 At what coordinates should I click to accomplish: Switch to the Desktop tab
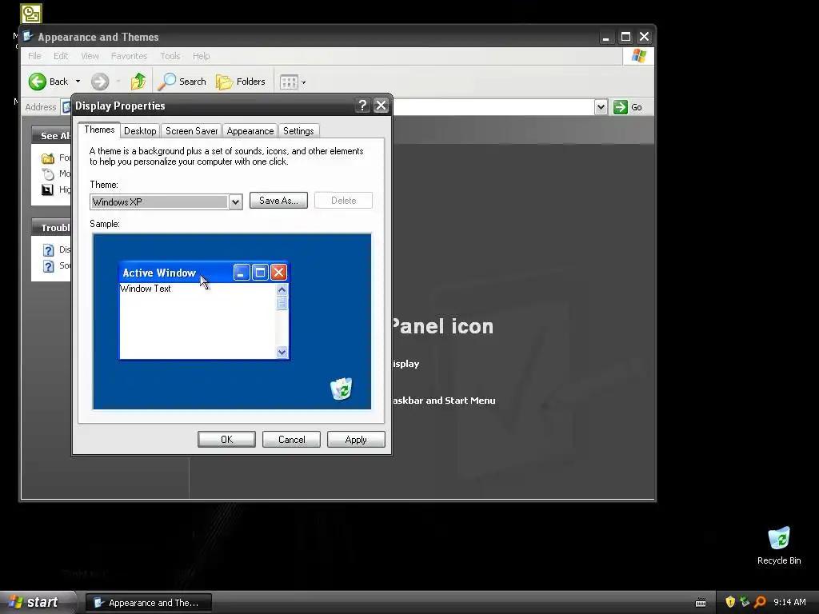coord(140,131)
